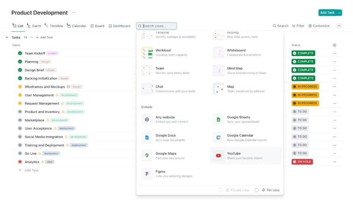Open the Customize panel

coord(319,26)
